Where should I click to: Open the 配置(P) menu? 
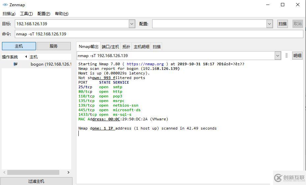click(x=44, y=13)
